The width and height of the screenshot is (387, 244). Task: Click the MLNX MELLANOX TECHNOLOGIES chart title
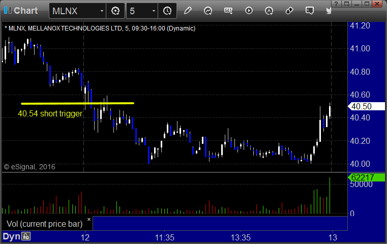click(100, 28)
